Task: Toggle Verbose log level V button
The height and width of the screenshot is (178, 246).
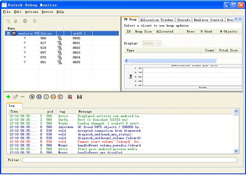Action: [32, 97]
